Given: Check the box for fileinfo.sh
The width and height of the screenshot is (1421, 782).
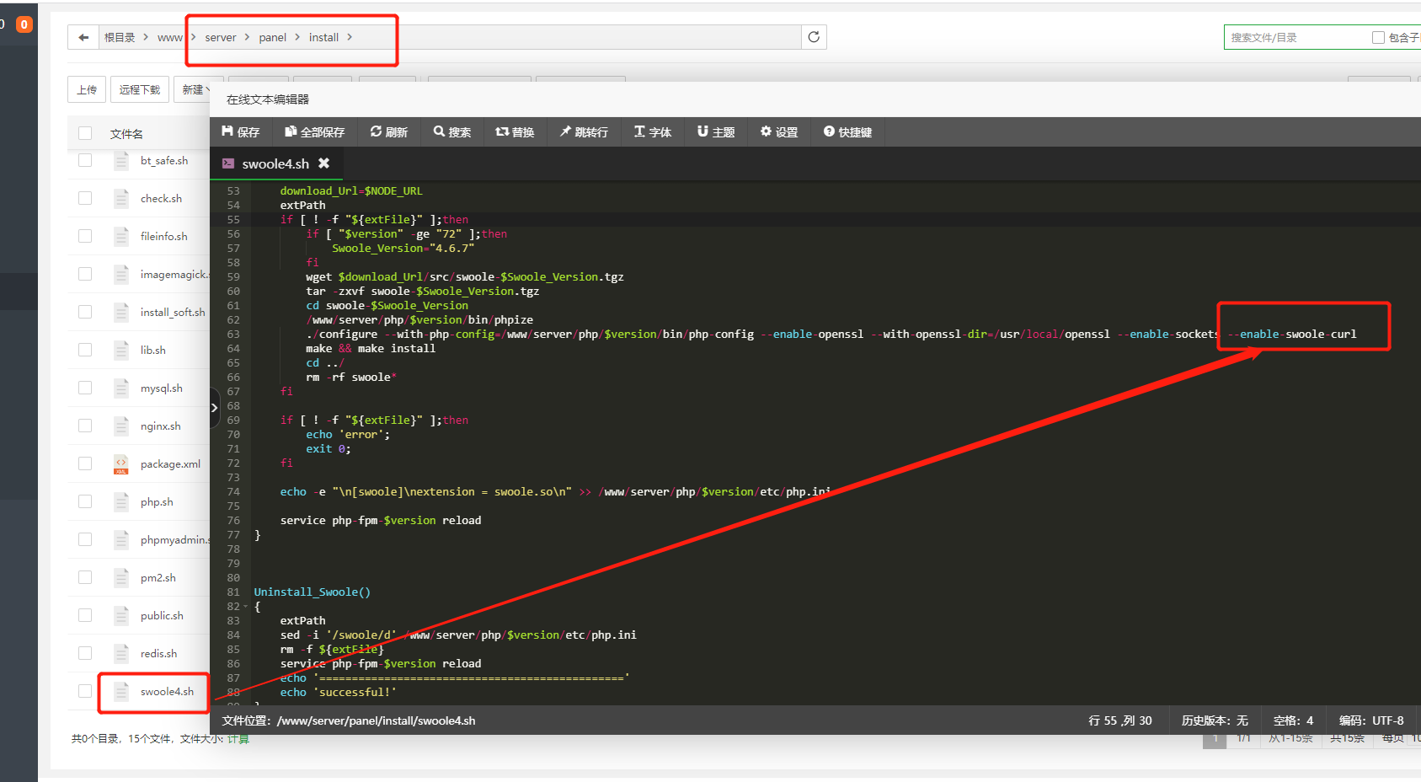Looking at the screenshot, I should point(85,236).
